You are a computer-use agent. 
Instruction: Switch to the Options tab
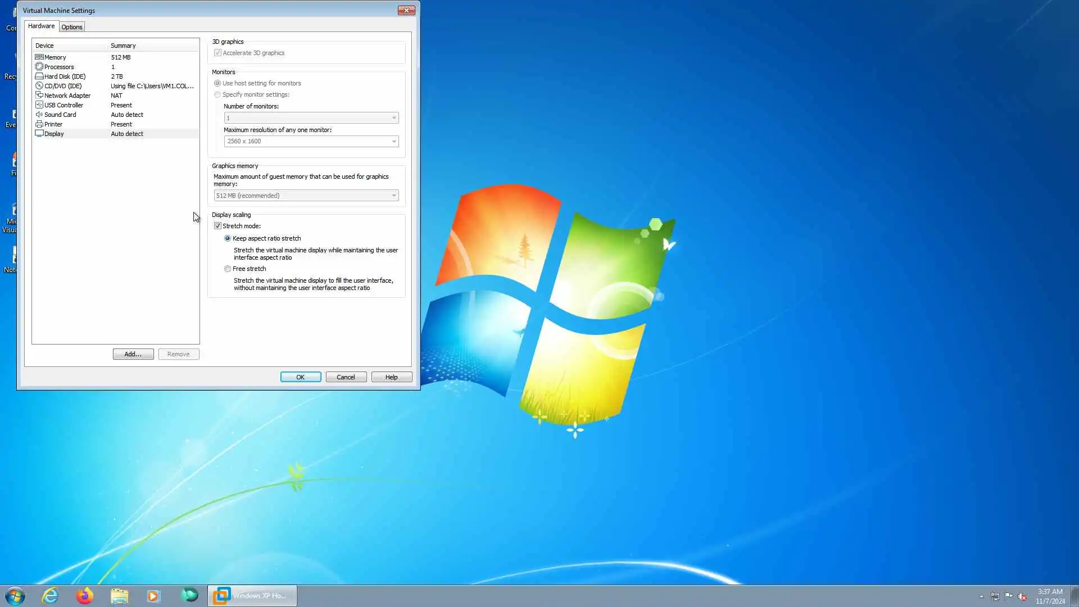tap(72, 27)
